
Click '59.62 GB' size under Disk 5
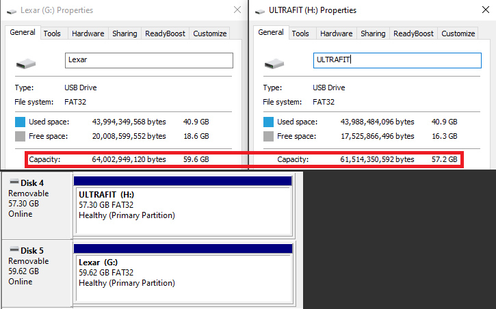pyautogui.click(x=24, y=271)
